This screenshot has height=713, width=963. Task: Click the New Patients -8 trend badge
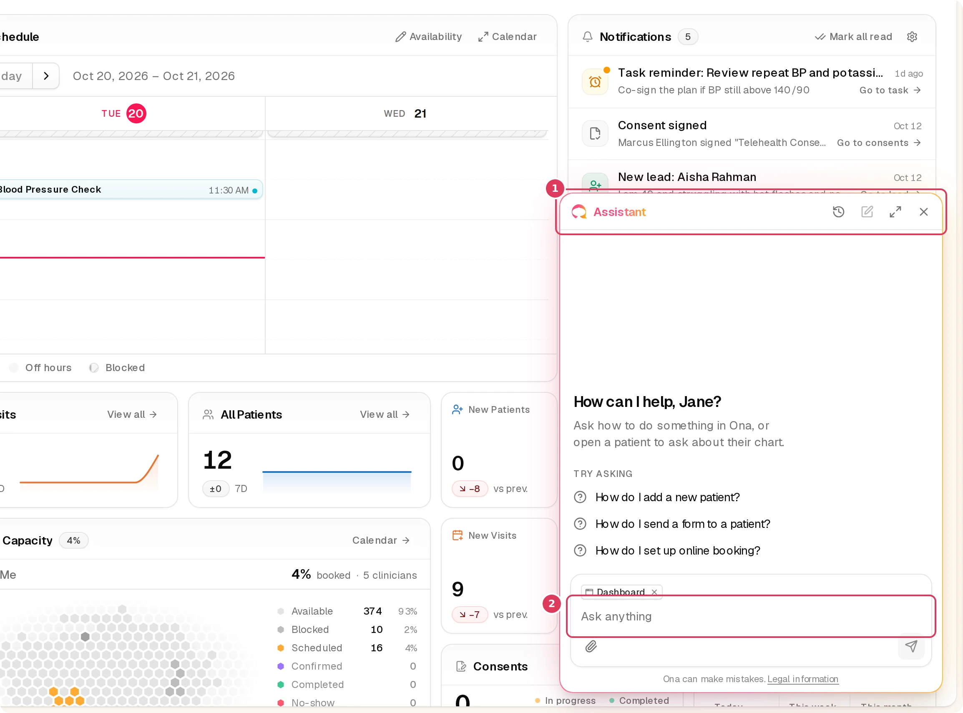[470, 489]
